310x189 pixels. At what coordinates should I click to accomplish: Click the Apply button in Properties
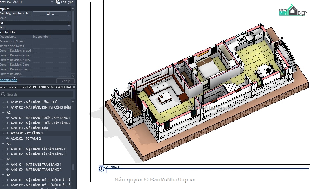tap(65, 81)
